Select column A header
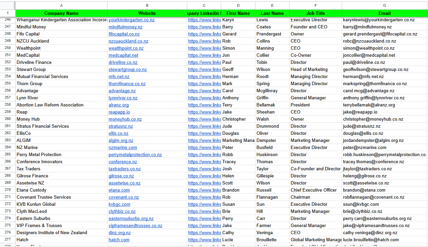The image size is (428, 247). point(61,5)
